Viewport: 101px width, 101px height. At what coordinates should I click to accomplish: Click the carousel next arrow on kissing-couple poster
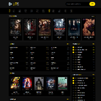93,27
